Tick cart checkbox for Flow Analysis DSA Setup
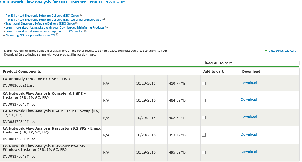This screenshot has height=162, width=302. [204, 118]
